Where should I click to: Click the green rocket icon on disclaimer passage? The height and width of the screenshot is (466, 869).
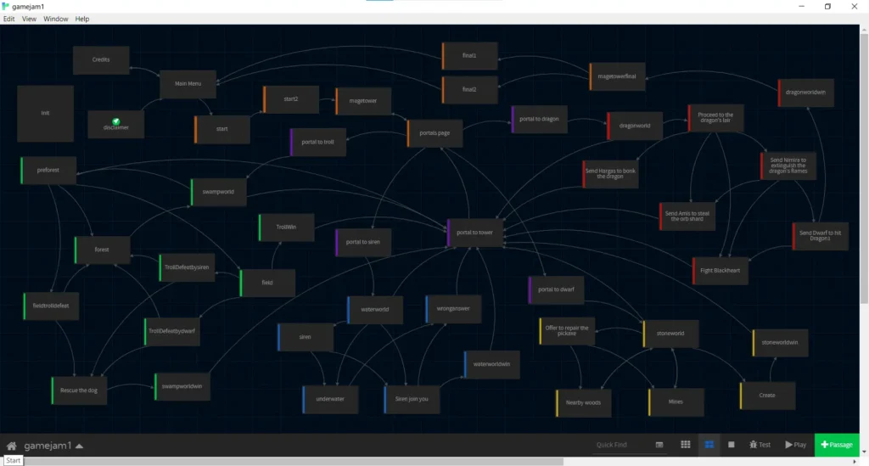coord(116,121)
